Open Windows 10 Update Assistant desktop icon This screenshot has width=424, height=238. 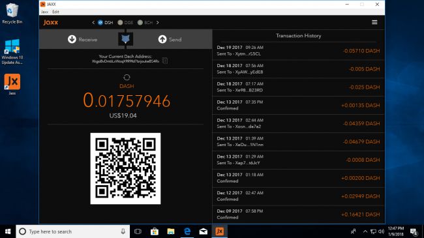click(x=12, y=52)
